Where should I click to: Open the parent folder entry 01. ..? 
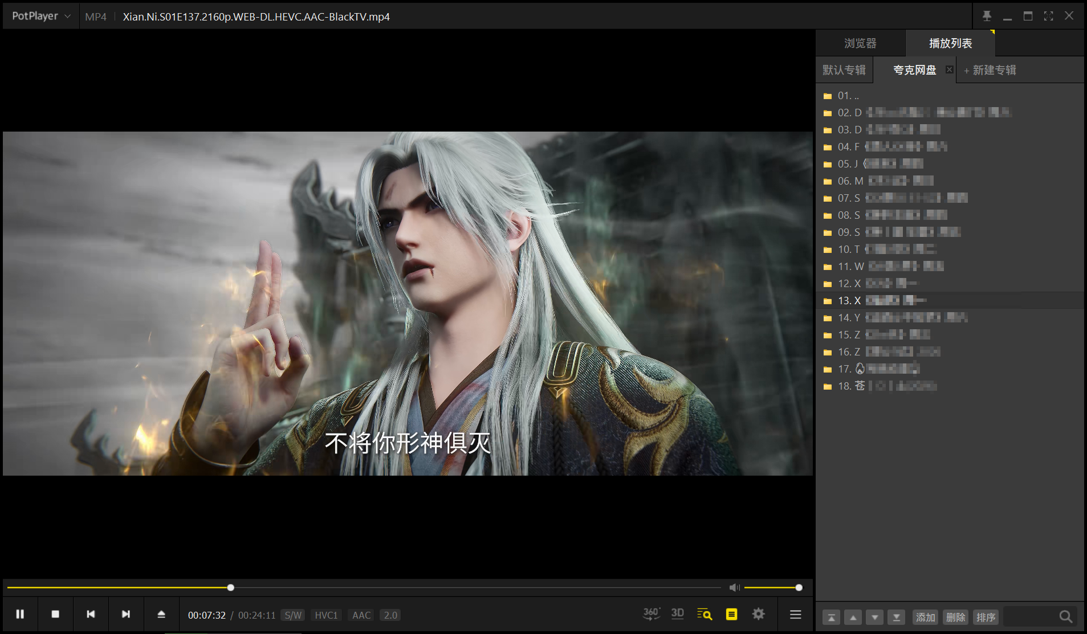[x=950, y=96]
